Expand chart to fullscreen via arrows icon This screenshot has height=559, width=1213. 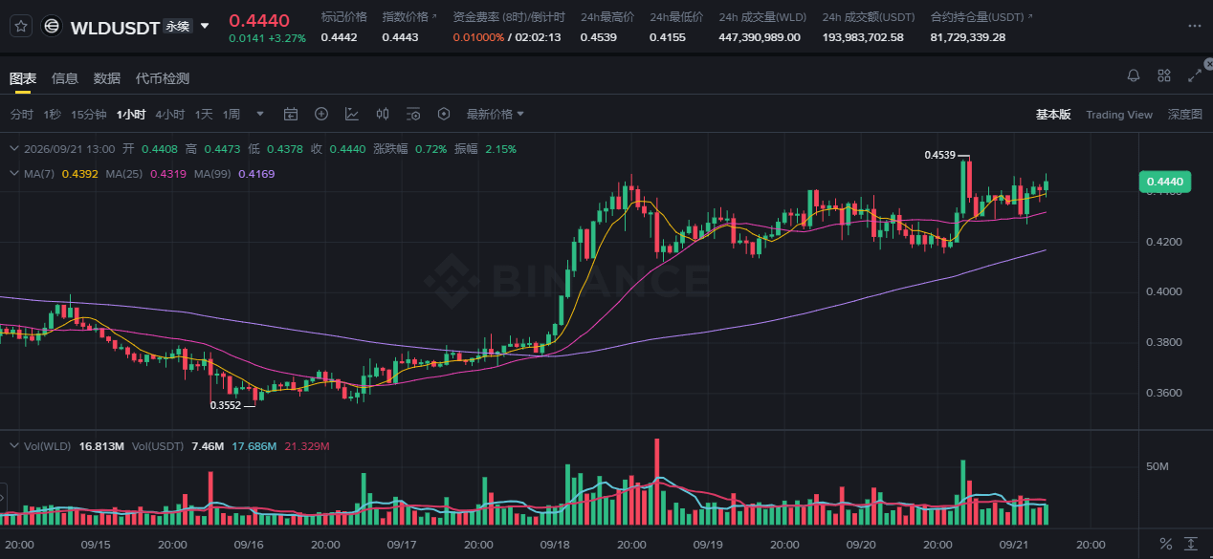point(1195,75)
